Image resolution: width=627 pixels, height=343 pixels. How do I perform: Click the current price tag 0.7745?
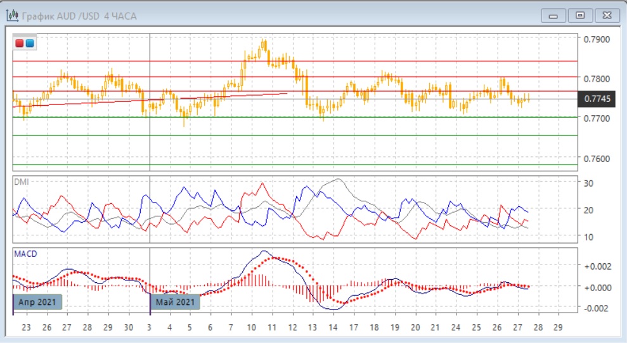(x=598, y=99)
